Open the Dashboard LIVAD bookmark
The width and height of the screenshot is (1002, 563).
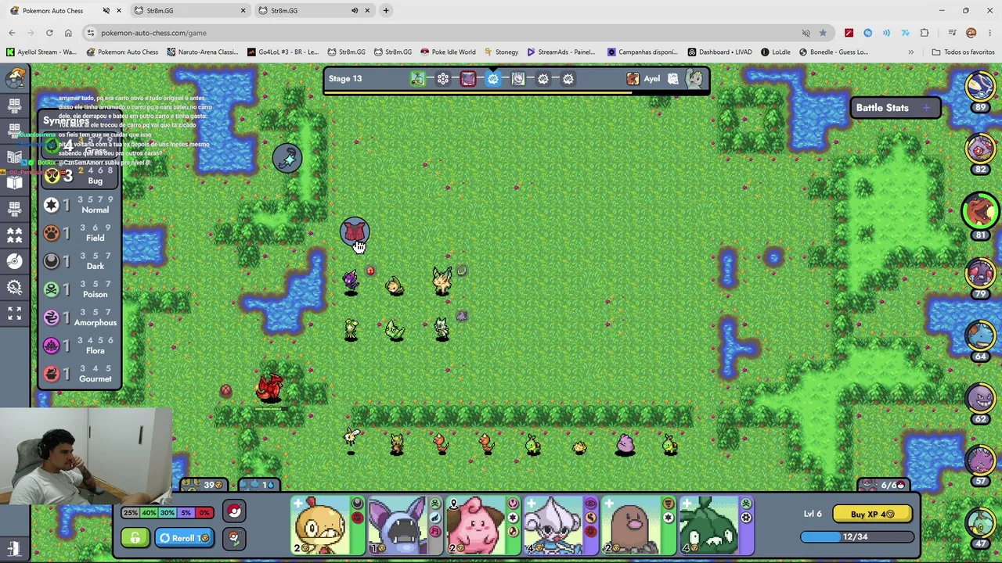[x=719, y=52]
